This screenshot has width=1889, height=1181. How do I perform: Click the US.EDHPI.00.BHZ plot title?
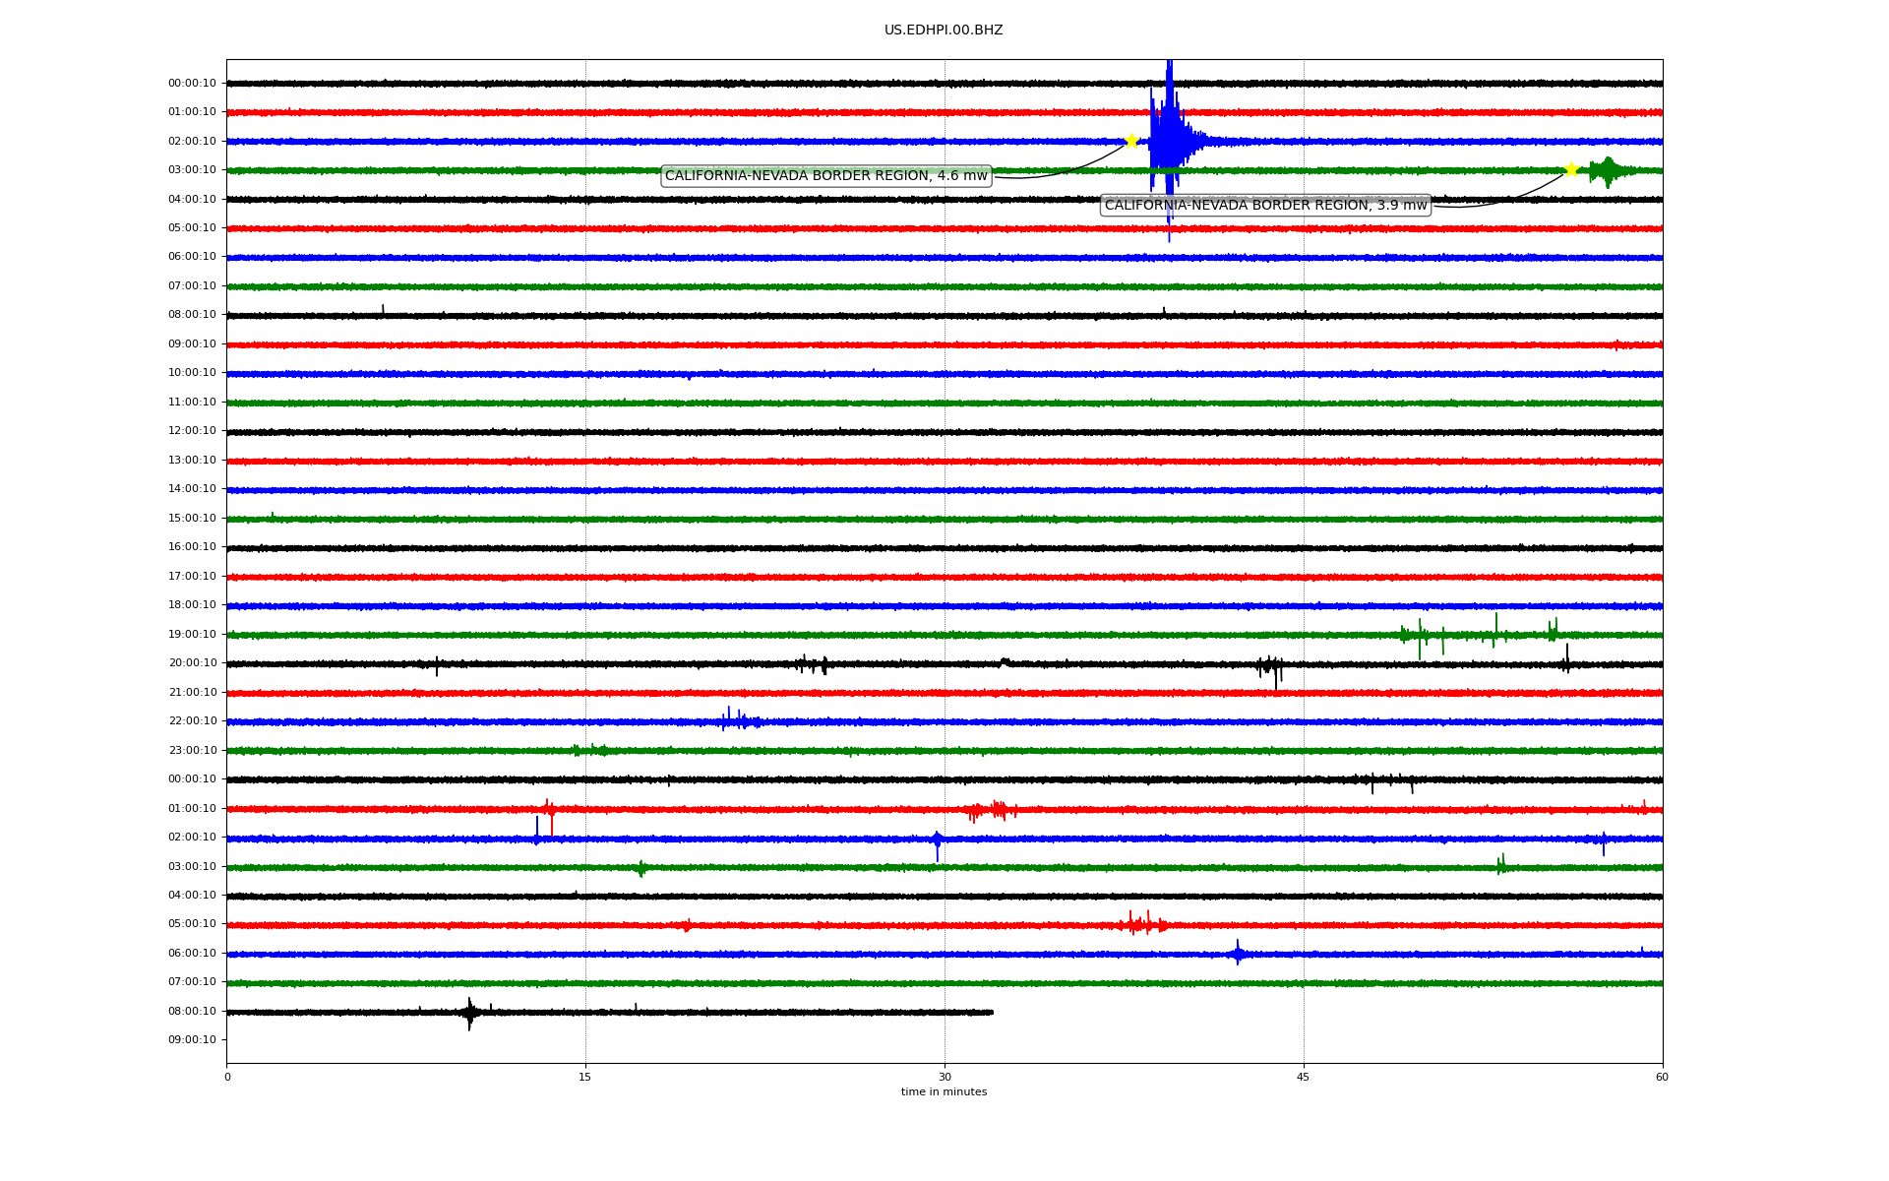click(x=944, y=31)
